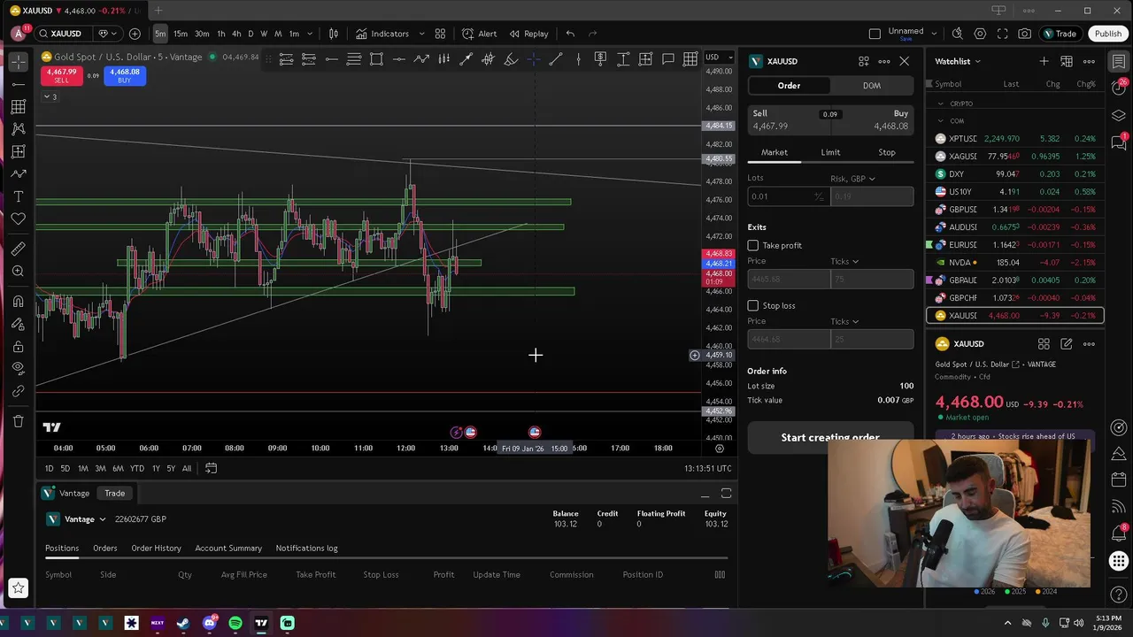The image size is (1133, 637).
Task: Select the Stop order type tab
Action: coord(886,152)
